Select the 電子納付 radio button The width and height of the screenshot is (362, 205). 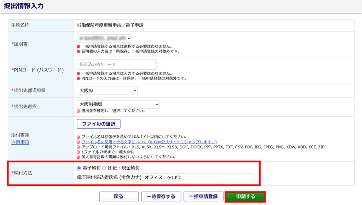79,168
